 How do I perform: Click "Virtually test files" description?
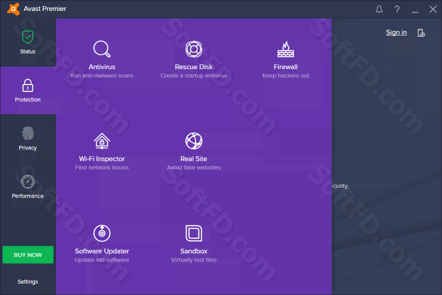(x=194, y=260)
